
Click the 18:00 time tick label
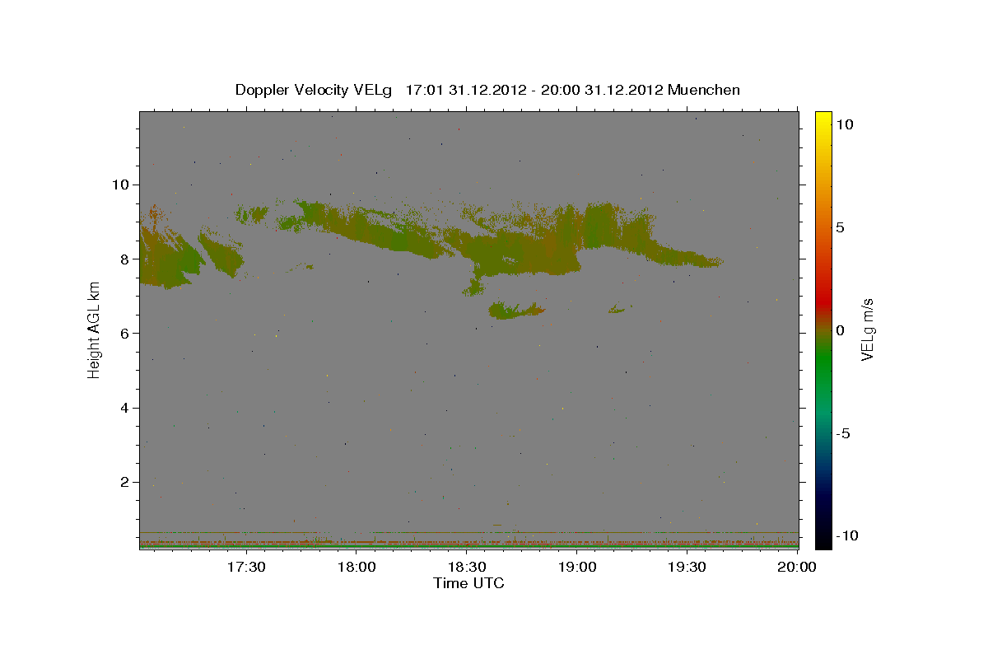pyautogui.click(x=357, y=567)
